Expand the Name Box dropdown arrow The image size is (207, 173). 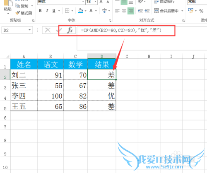tap(29, 30)
